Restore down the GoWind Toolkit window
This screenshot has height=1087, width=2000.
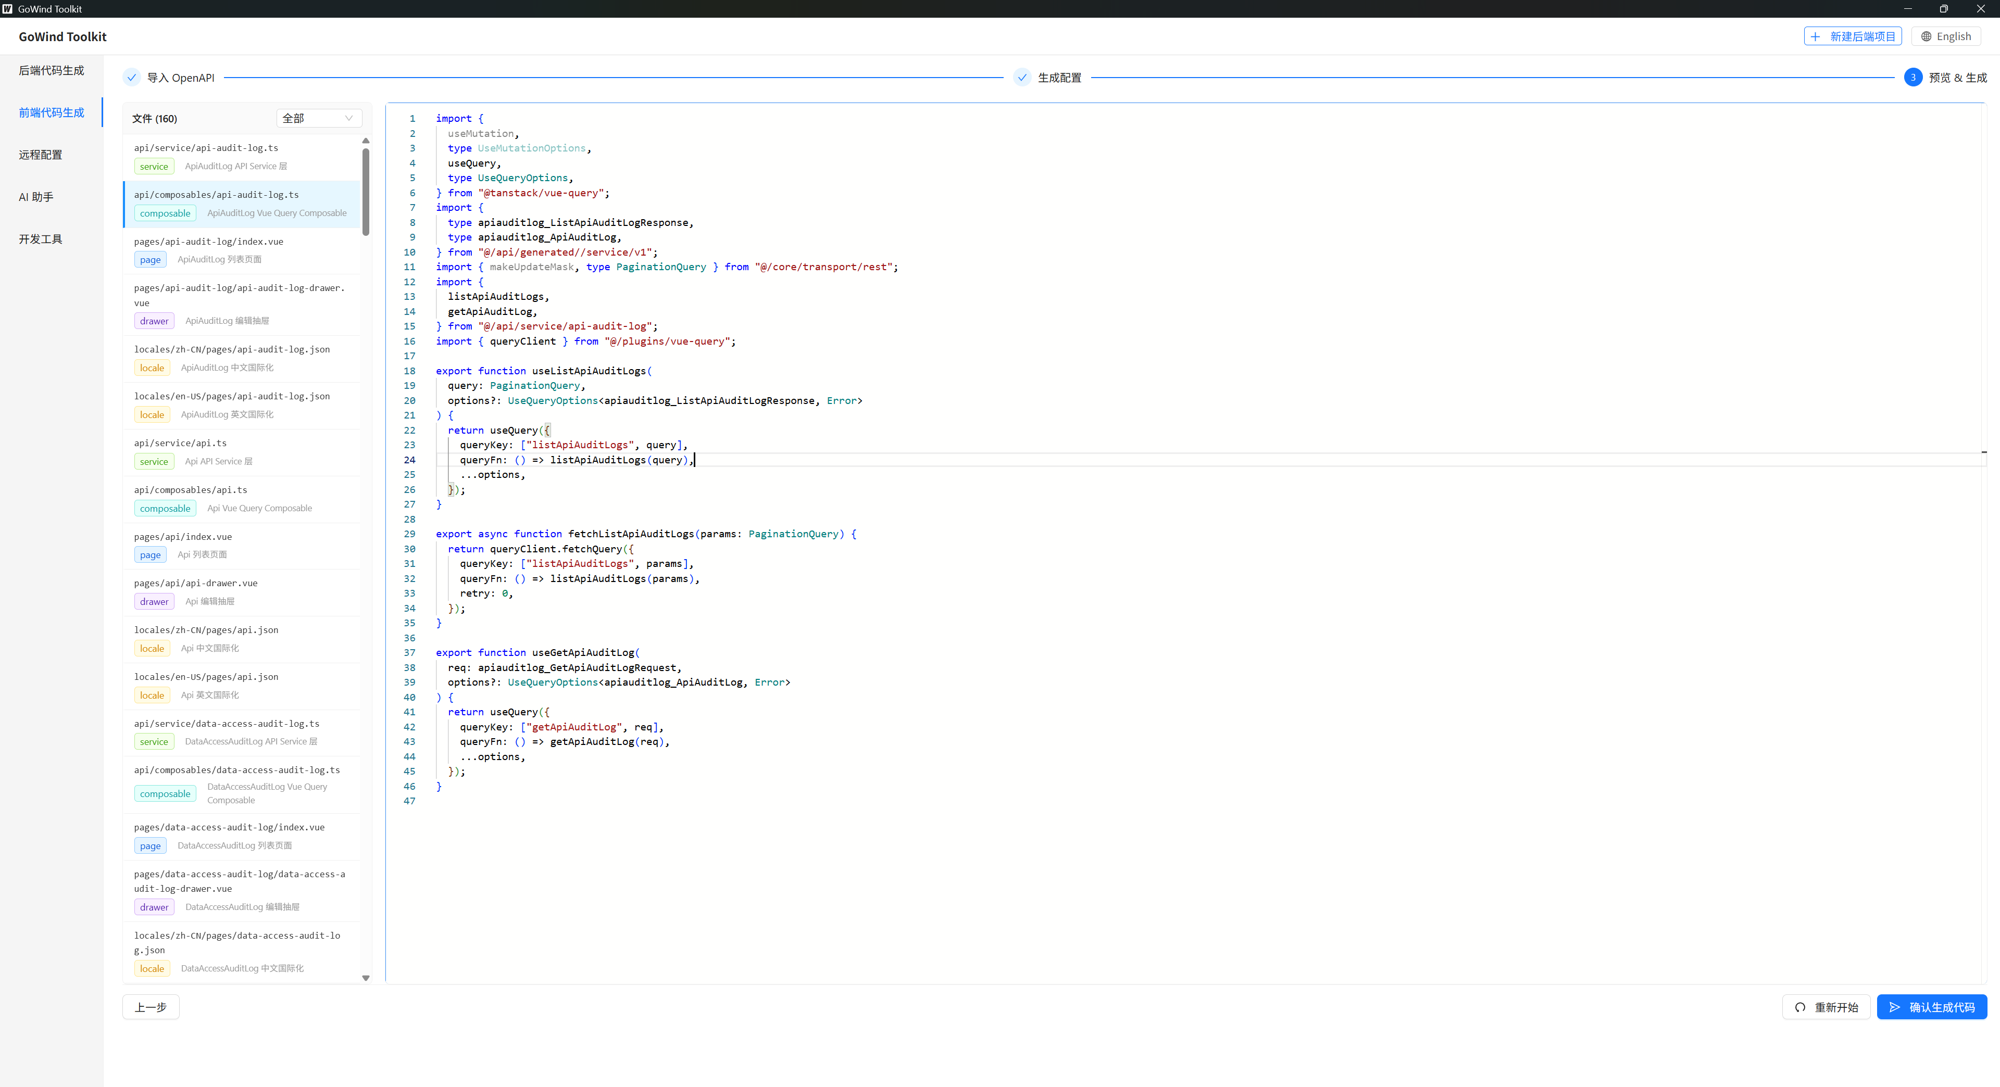coord(1944,8)
